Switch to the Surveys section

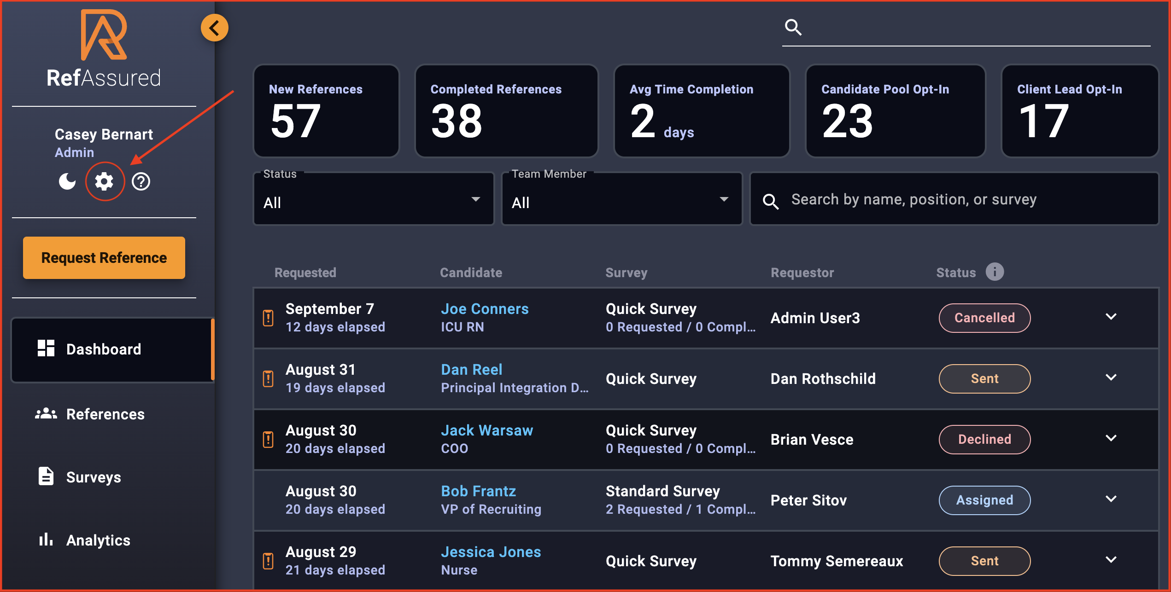(x=94, y=477)
